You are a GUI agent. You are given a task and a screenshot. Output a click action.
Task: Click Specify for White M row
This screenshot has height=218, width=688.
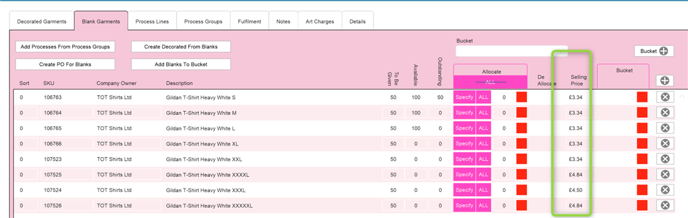point(464,113)
